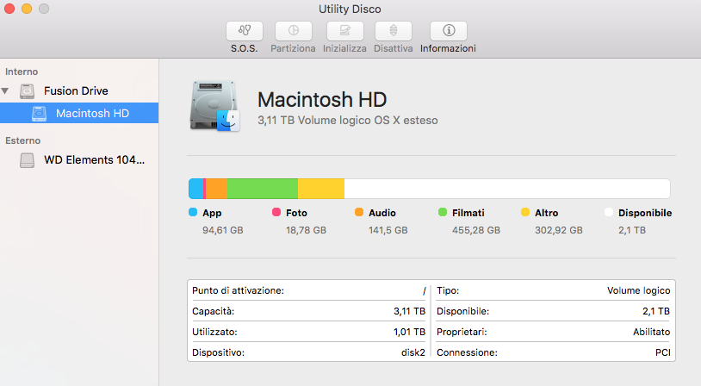Minimize the window with yellow button
Screen dimensions: 701x386
pyautogui.click(x=27, y=9)
